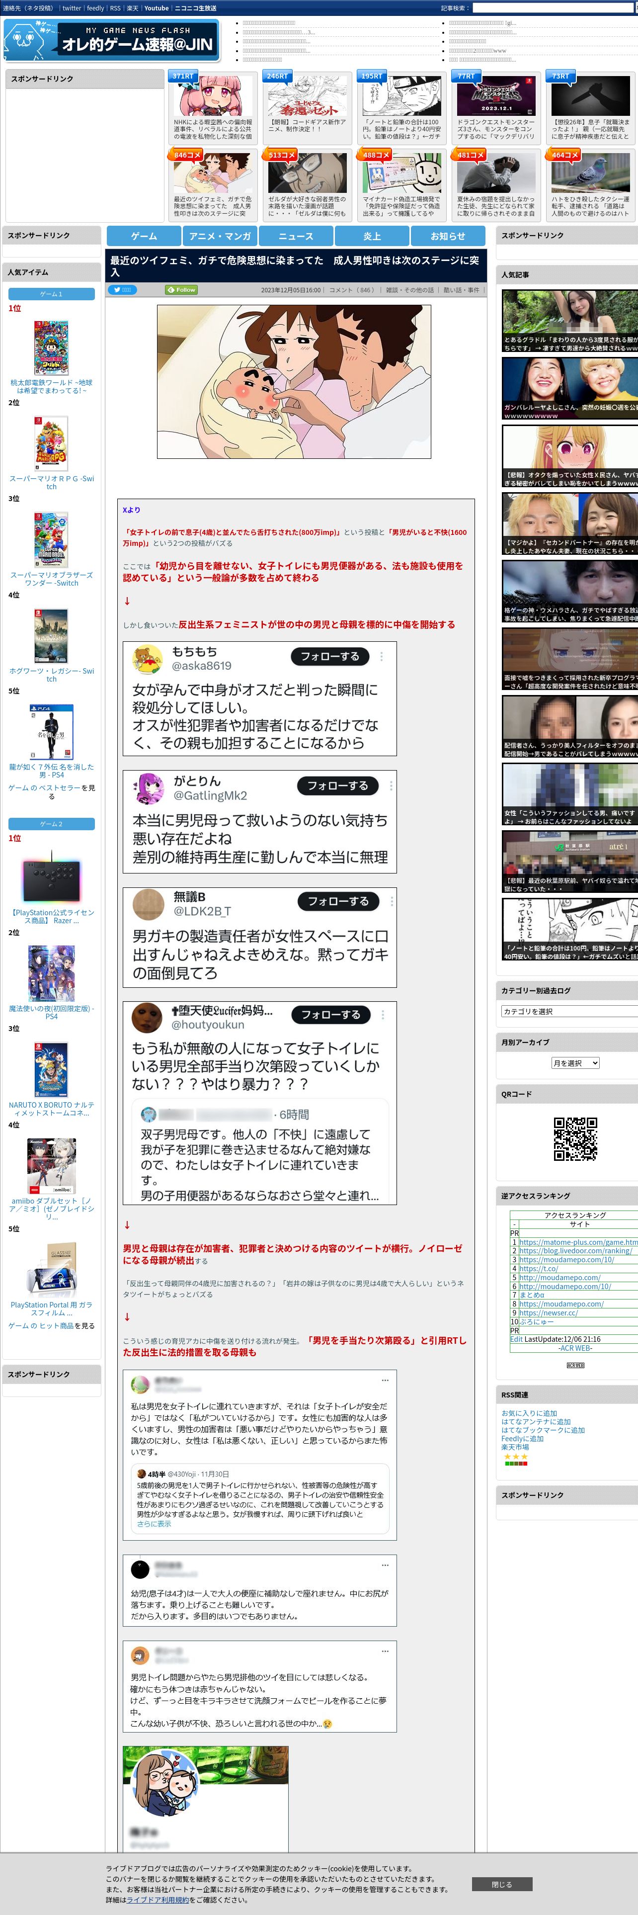Follow がとりん @GatlingMk2

point(338,786)
